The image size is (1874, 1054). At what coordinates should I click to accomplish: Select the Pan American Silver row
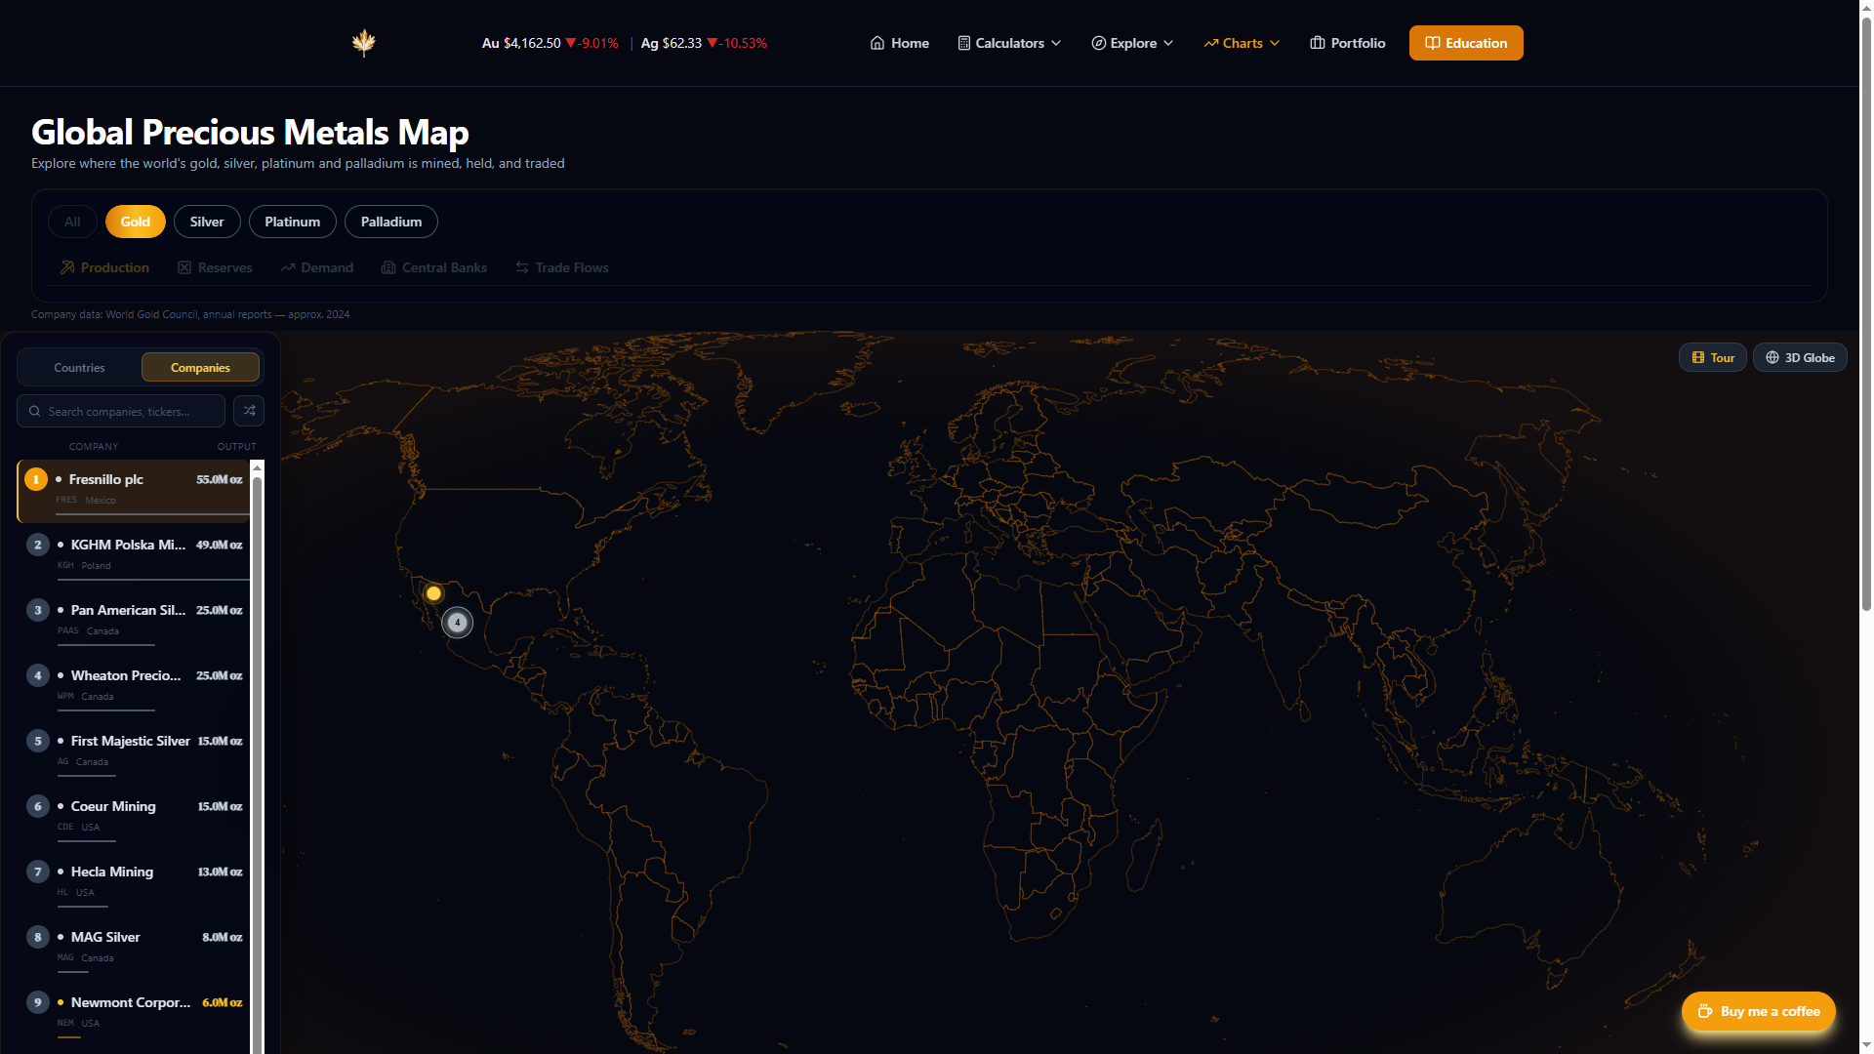[134, 622]
